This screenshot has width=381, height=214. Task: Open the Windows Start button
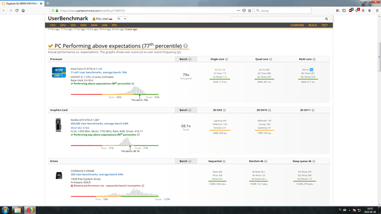coord(5,210)
